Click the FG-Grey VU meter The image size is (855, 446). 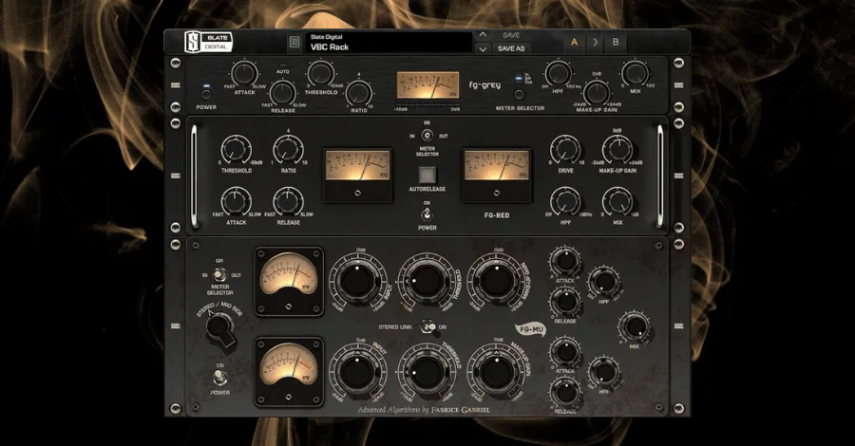[427, 85]
